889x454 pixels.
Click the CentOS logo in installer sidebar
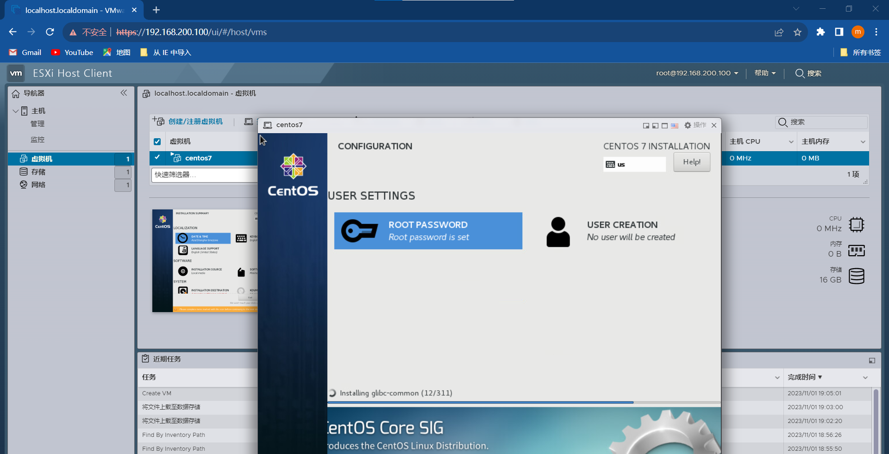[x=293, y=175]
